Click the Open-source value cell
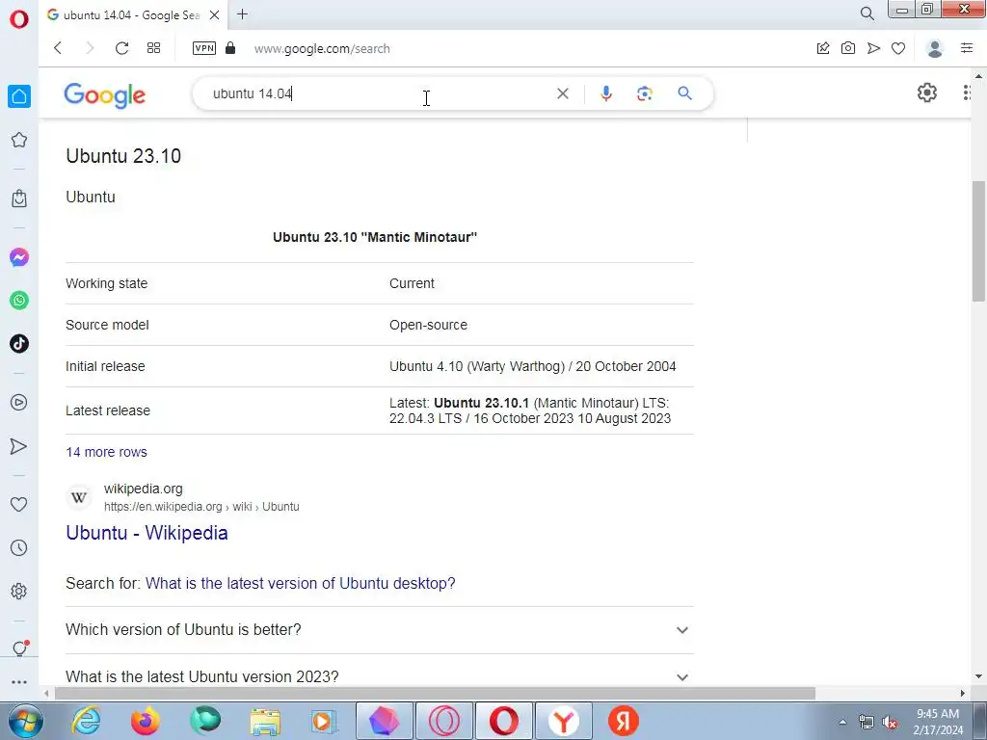The image size is (987, 740). click(428, 325)
